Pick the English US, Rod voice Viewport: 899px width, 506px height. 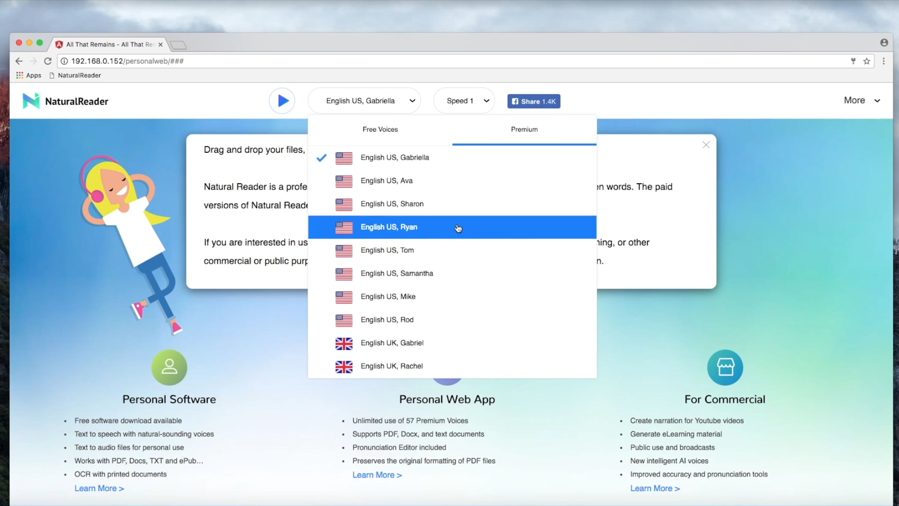[x=452, y=320]
